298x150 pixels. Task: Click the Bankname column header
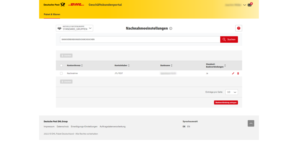pyautogui.click(x=165, y=66)
